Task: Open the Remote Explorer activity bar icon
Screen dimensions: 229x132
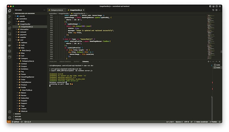Action: pyautogui.click(x=10, y=34)
